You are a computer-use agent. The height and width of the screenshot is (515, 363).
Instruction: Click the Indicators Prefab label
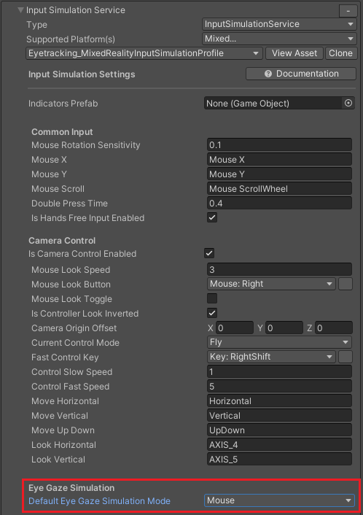pos(63,104)
